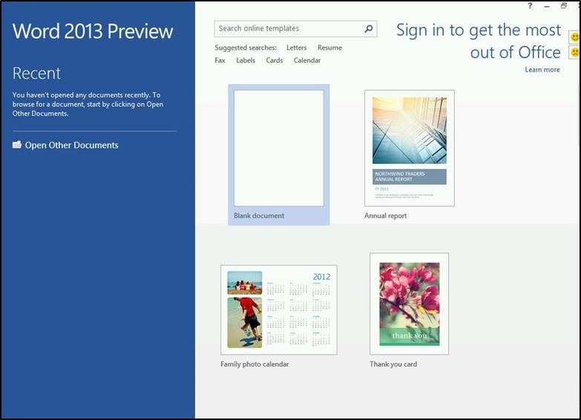The height and width of the screenshot is (420, 581).
Task: Open the Learn more link
Action: 542,70
